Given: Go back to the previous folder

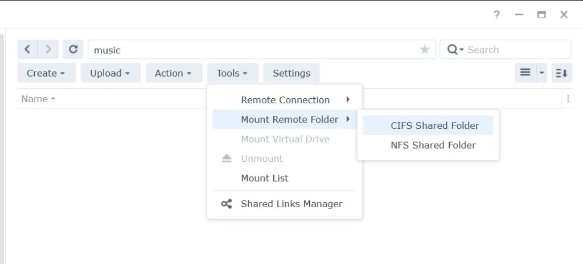Looking at the screenshot, I should [27, 49].
